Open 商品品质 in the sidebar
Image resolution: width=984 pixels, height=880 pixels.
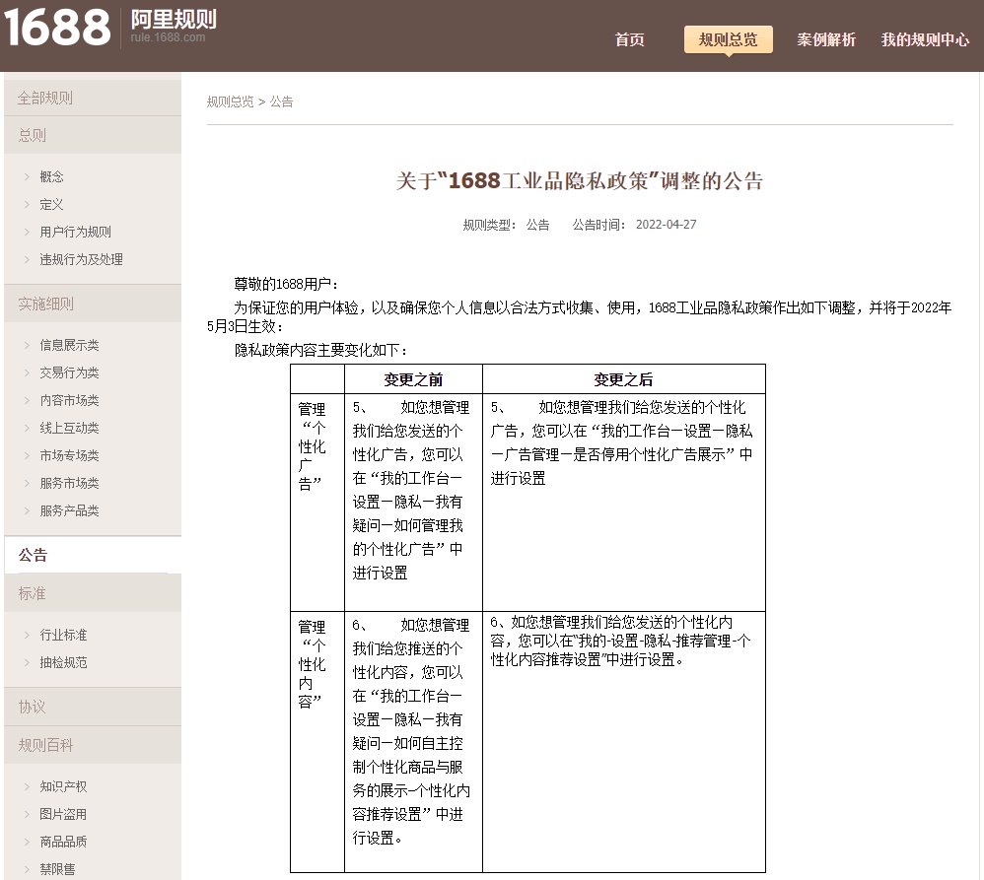pyautogui.click(x=63, y=842)
